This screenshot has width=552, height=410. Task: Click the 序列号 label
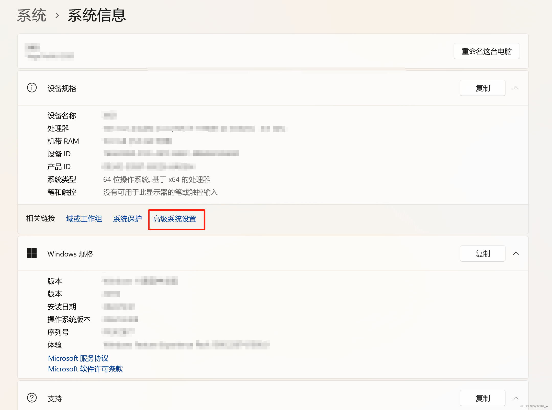pos(58,332)
